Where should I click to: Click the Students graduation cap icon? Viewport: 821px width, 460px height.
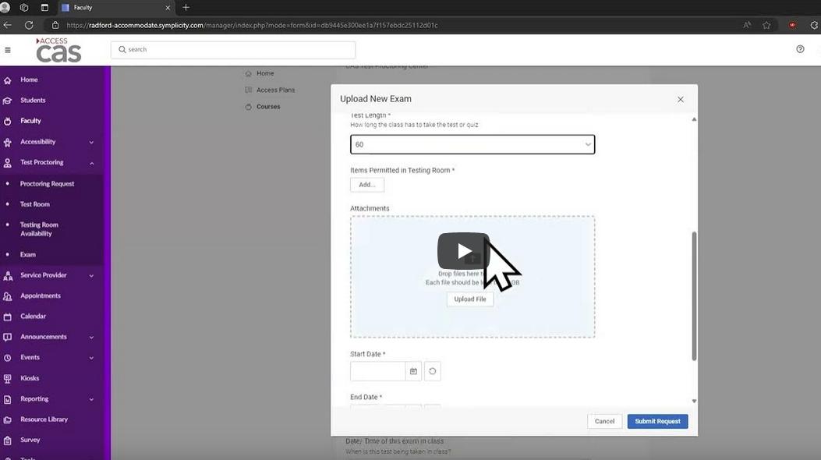click(7, 101)
